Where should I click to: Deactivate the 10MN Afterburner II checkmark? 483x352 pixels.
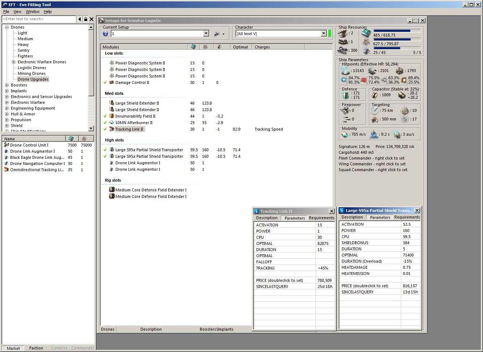click(105, 123)
